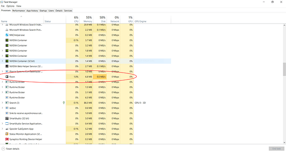Open the Options menu

point(10,6)
